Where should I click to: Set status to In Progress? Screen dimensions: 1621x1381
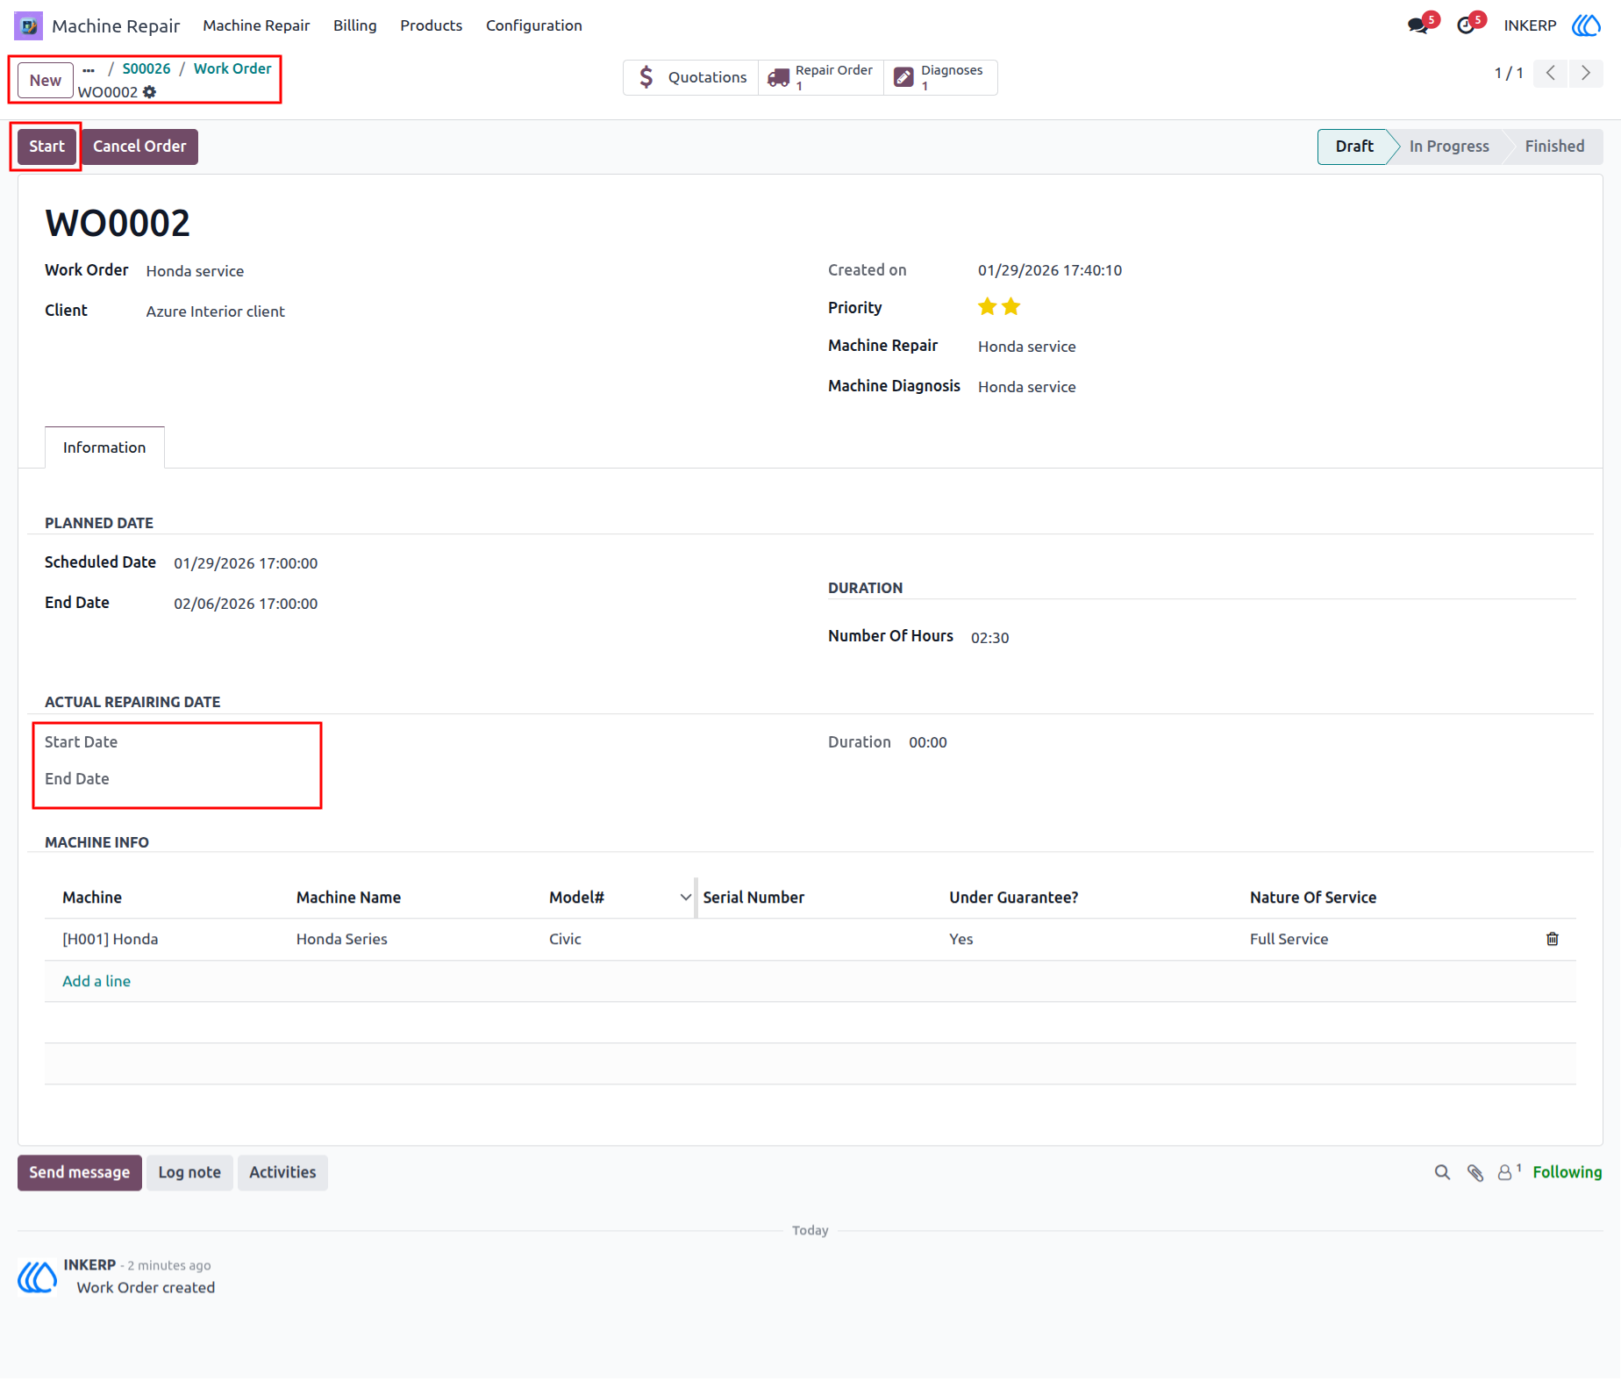tap(1449, 147)
